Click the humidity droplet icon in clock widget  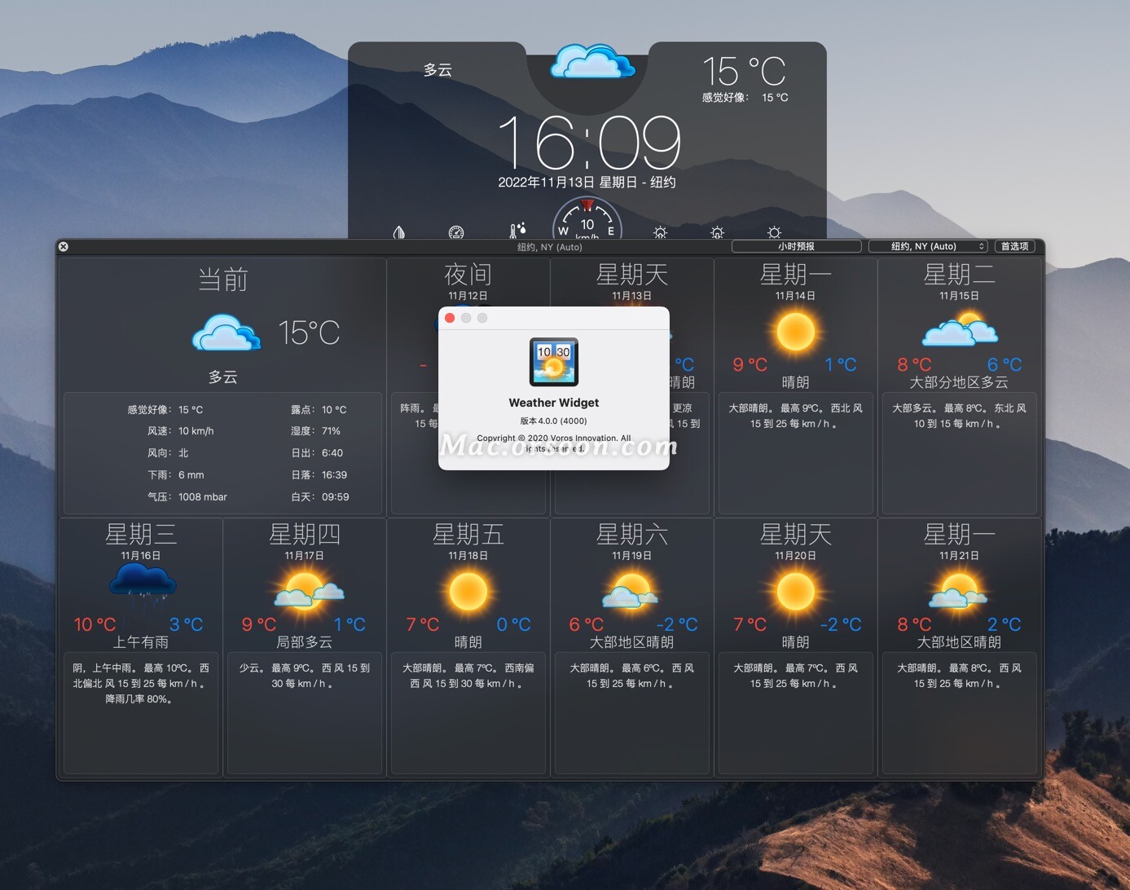(x=399, y=232)
